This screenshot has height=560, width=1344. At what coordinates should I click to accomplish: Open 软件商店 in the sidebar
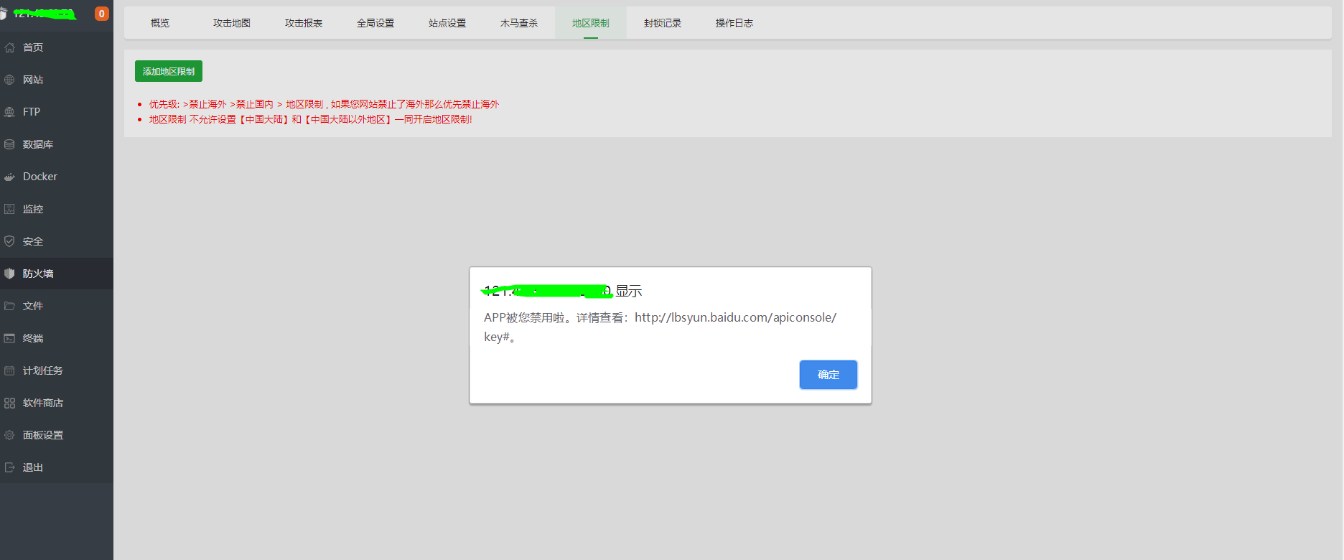(x=57, y=403)
